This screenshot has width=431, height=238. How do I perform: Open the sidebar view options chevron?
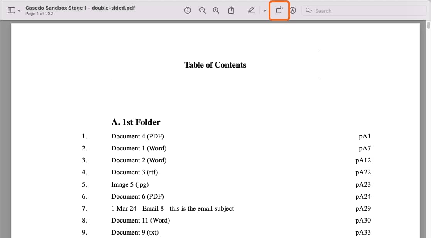[x=19, y=11]
